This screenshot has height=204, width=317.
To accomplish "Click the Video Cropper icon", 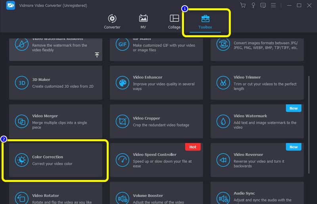I will click(x=122, y=121).
